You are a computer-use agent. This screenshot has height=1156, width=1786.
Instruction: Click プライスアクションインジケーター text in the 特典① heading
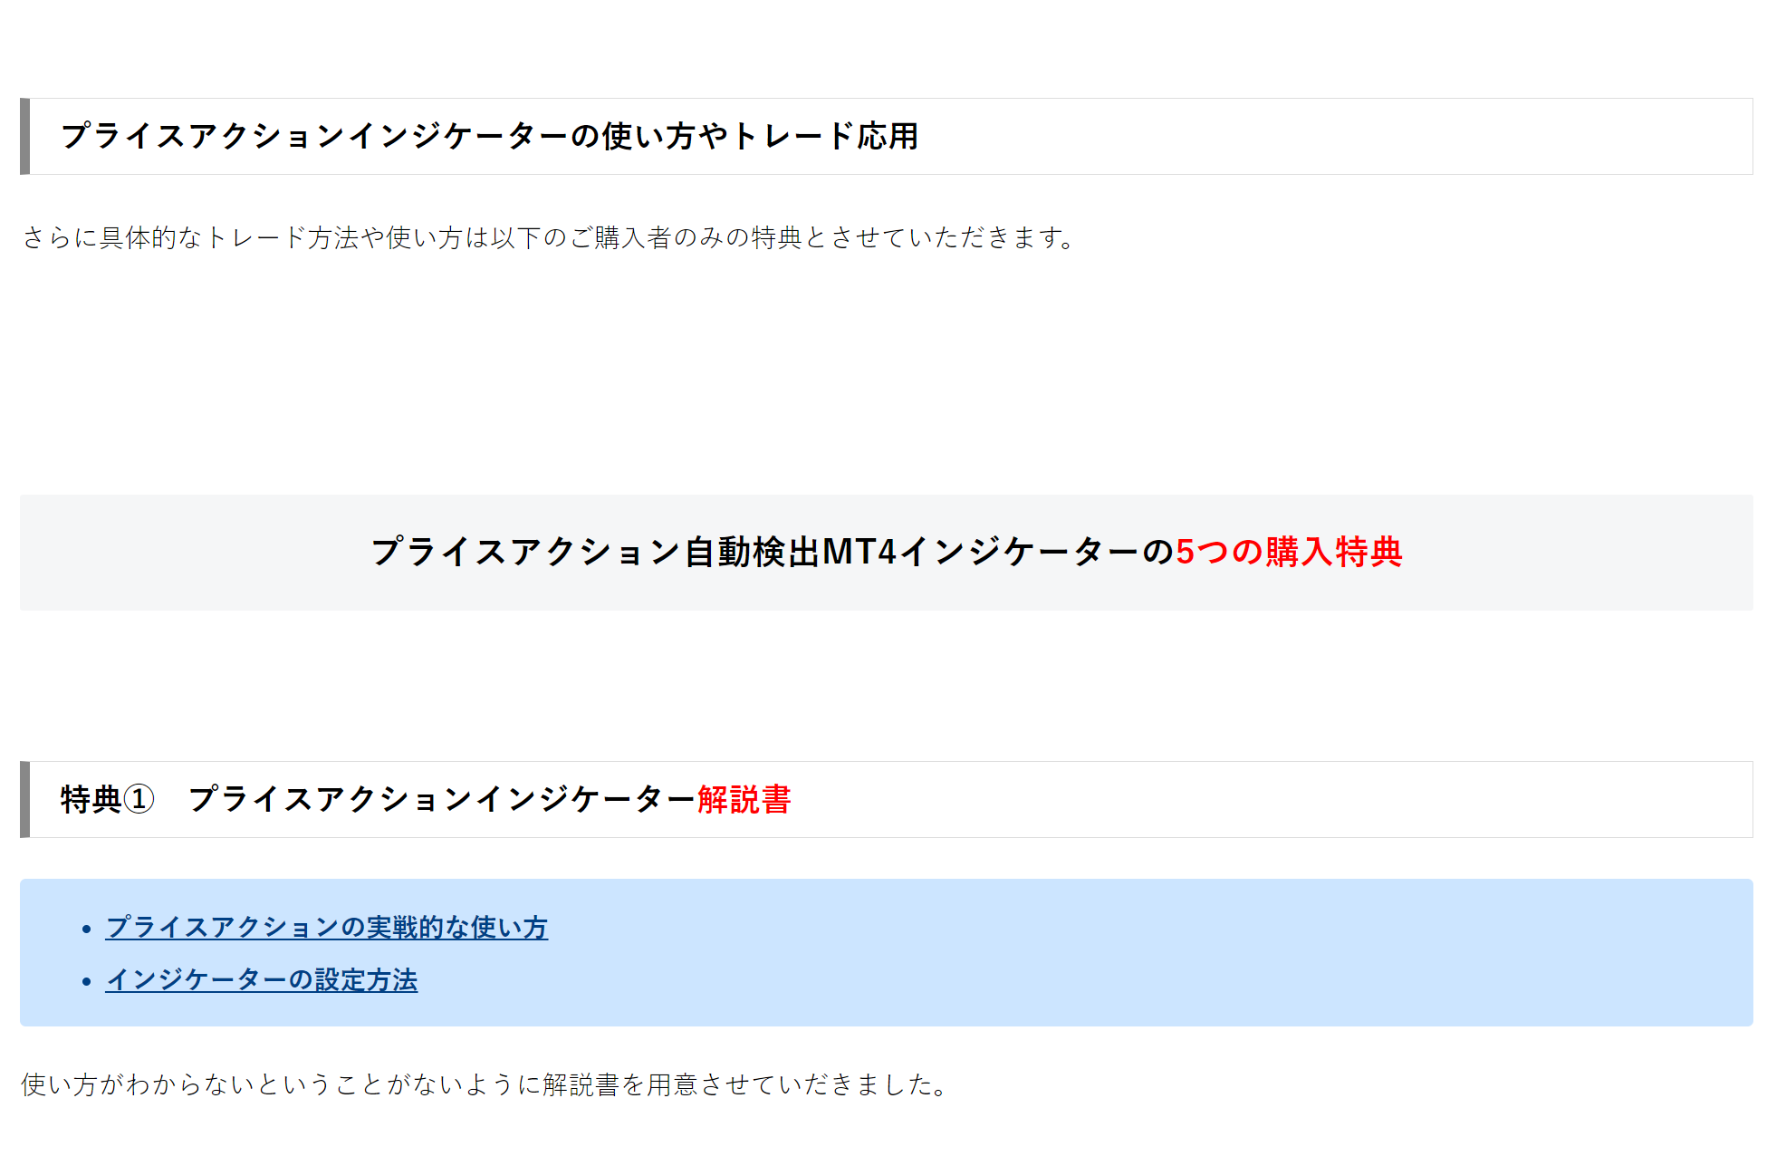[x=441, y=800]
